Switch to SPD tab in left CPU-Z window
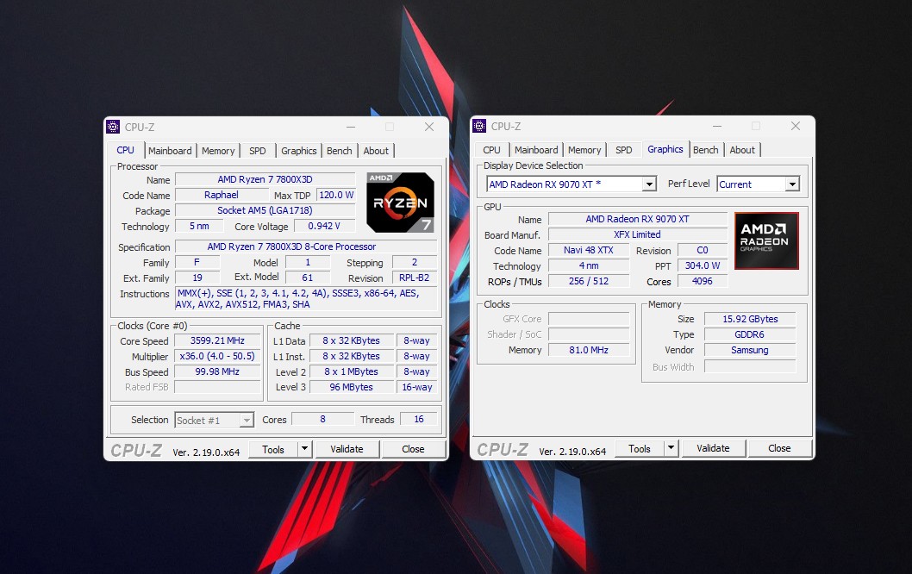This screenshot has width=912, height=574. click(258, 151)
